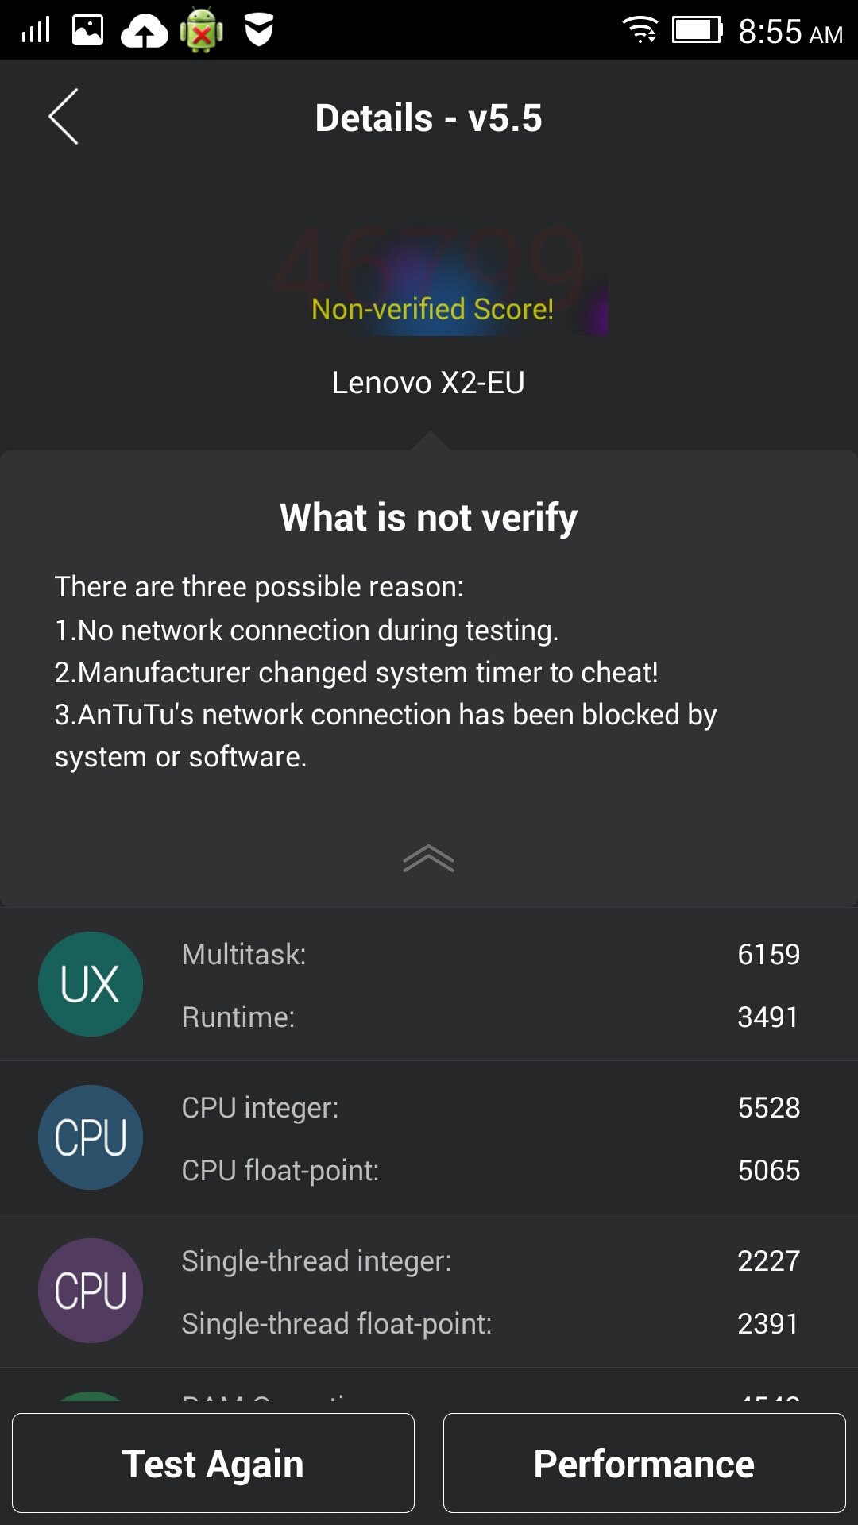Tap the blue CPU category icon
This screenshot has height=1525, width=858.
(91, 1137)
